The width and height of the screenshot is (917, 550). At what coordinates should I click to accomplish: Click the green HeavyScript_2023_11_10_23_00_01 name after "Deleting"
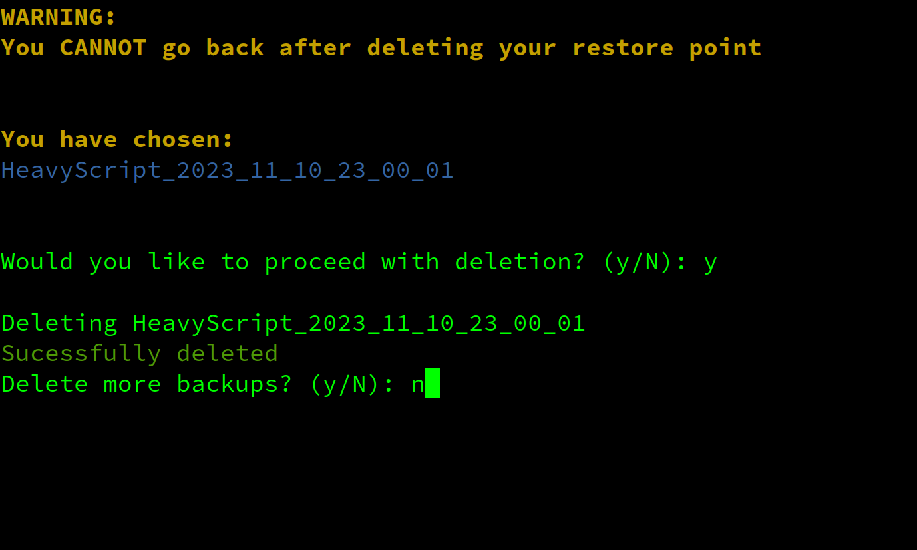(359, 324)
